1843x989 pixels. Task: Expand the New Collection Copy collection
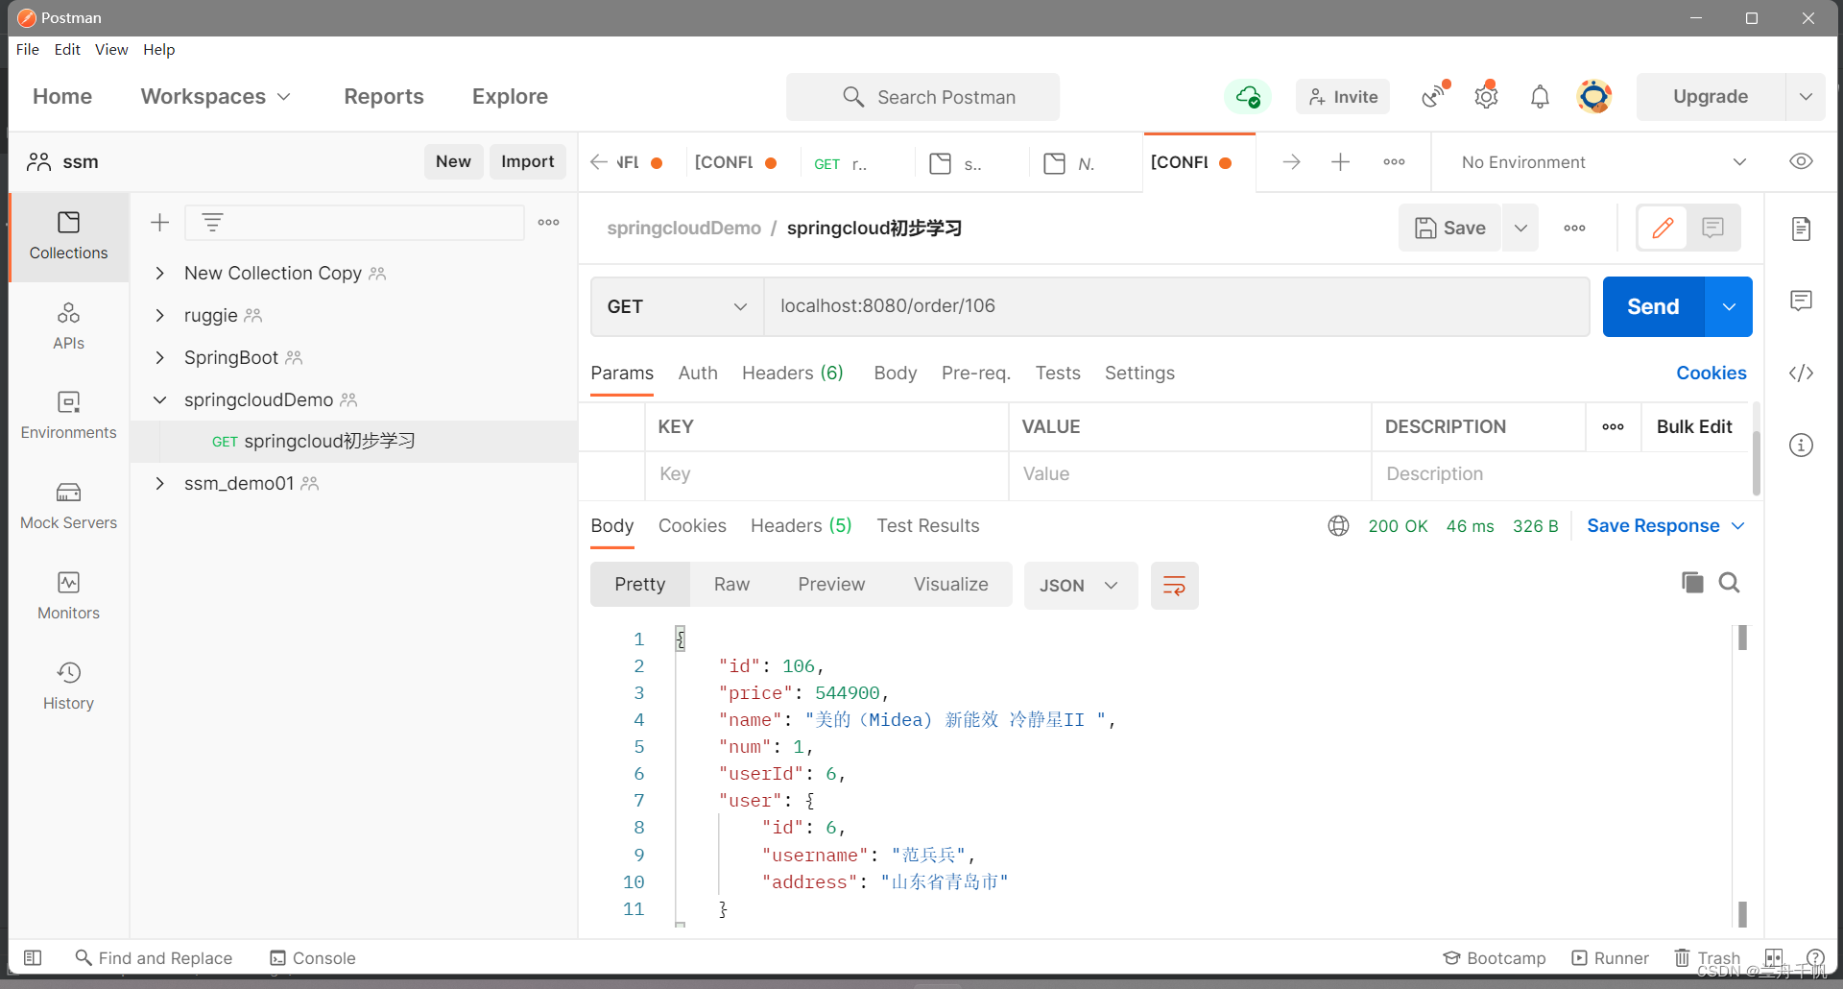160,274
